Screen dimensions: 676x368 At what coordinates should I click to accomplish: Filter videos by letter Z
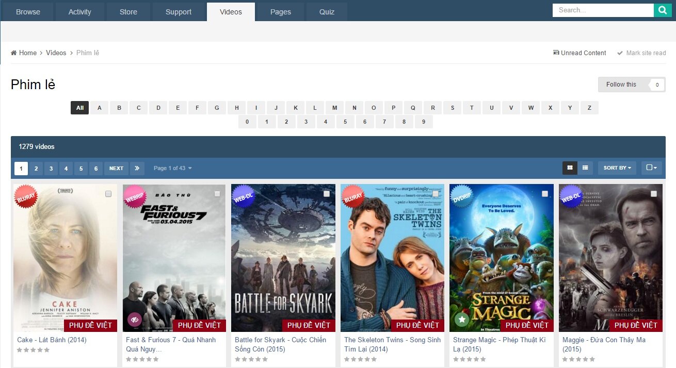click(589, 108)
